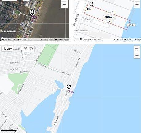Viewport: 141px width, 133px height.
Task: Zoom in with the plus button on bottom map
Action: click(137, 49)
